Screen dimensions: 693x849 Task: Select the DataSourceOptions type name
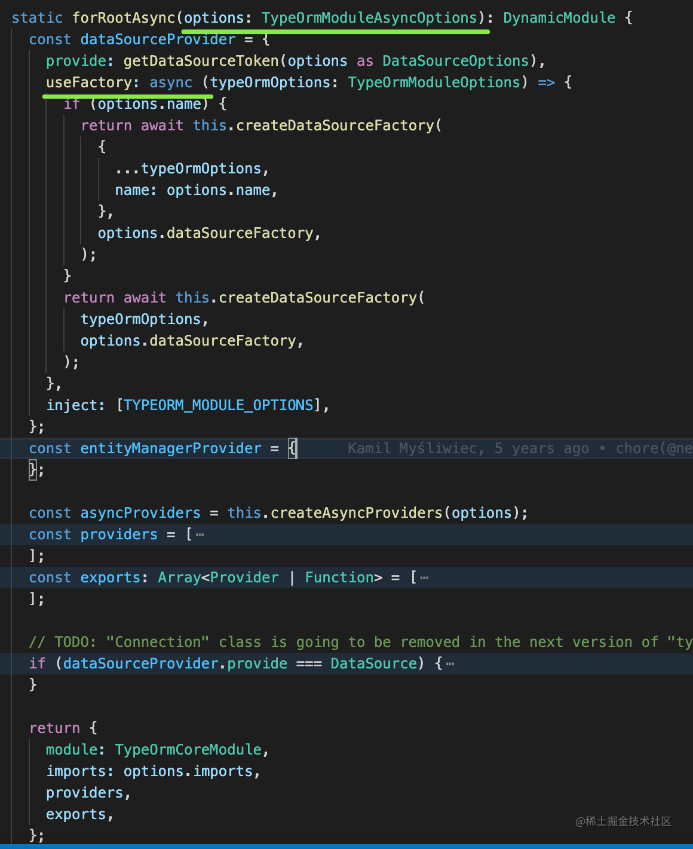455,61
